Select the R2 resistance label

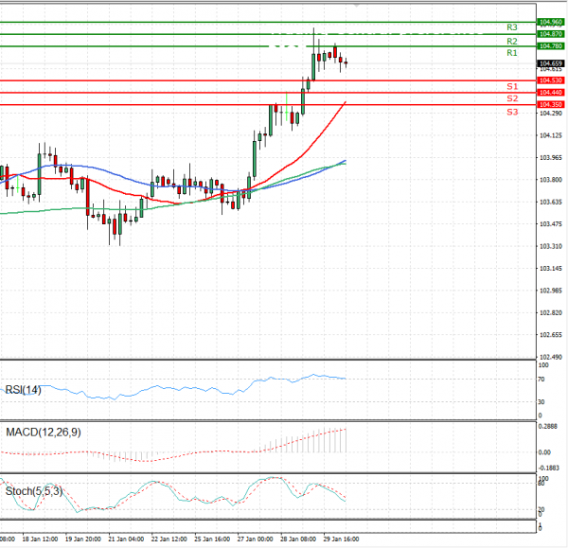511,42
